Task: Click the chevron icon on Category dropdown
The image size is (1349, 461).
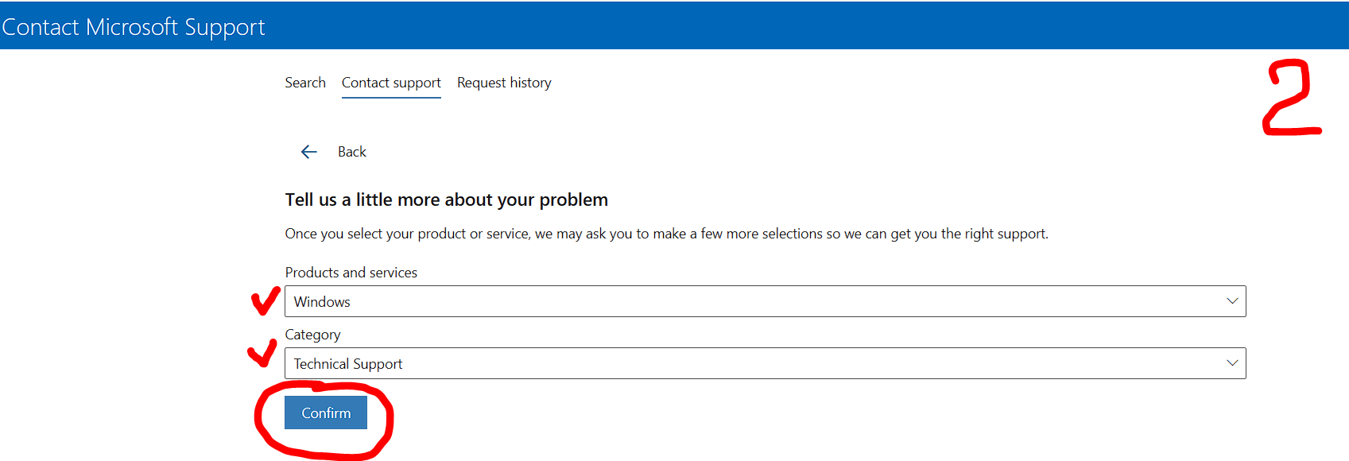Action: (1231, 363)
